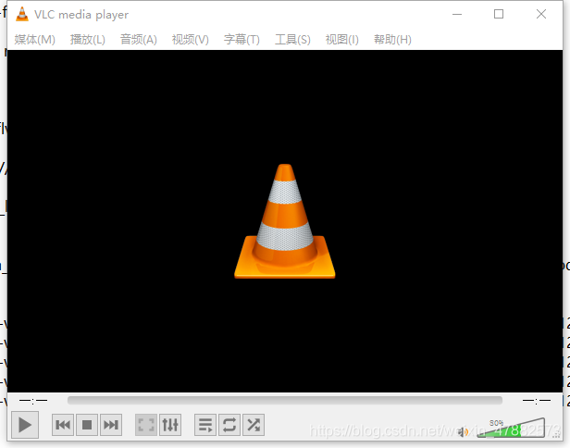Minimize the VLC media player window

(457, 14)
